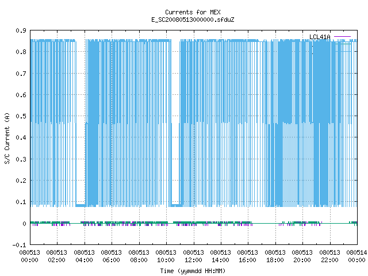Select the 'S/C Current (A)' y-axis label
The width and height of the screenshot is (368, 276).
7,139
